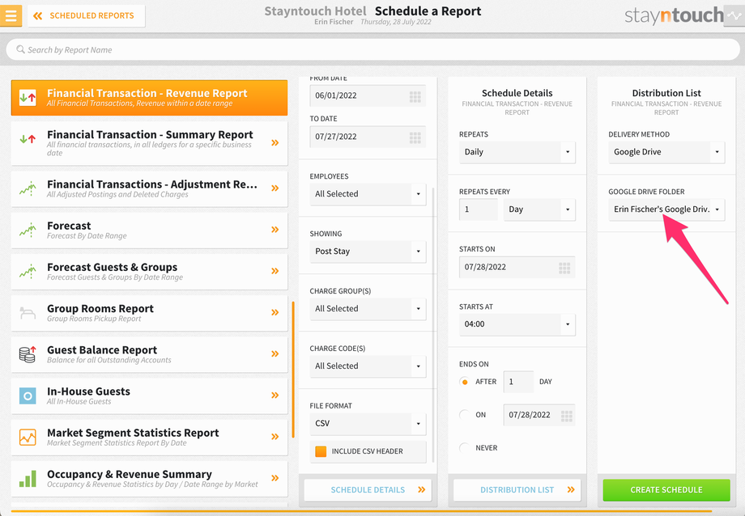Image resolution: width=745 pixels, height=516 pixels.
Task: Open the Starts At time dropdown
Action: (517, 324)
